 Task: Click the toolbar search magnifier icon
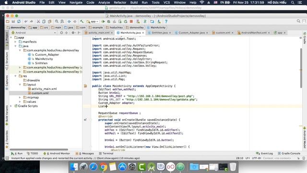(x=298, y=21)
